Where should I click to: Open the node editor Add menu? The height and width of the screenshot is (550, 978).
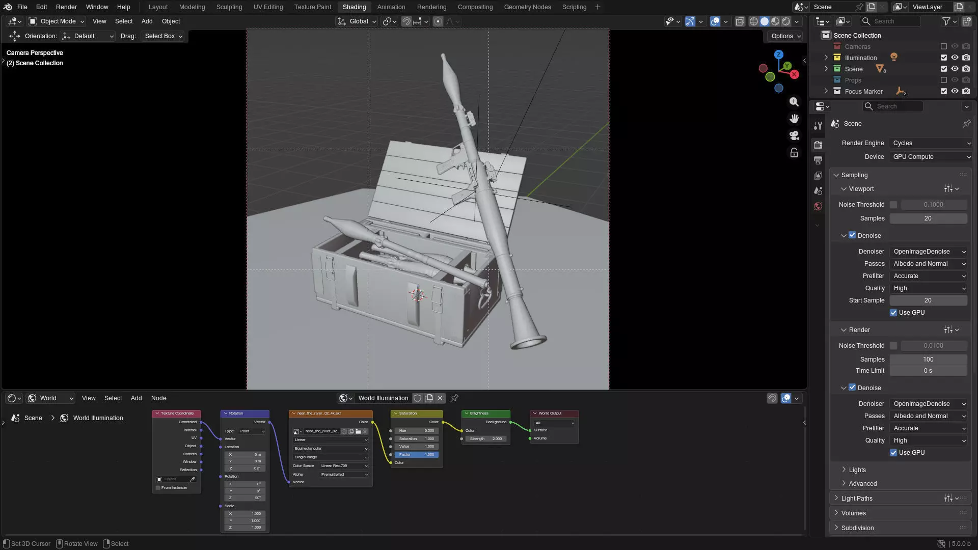coord(136,398)
